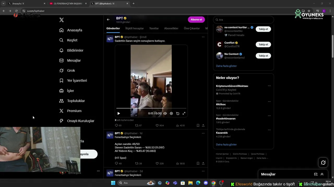Image resolution: width=334 pixels, height=187 pixels.
Task: Open Anasayfa home icon in sidebar
Action: pyautogui.click(x=62, y=30)
